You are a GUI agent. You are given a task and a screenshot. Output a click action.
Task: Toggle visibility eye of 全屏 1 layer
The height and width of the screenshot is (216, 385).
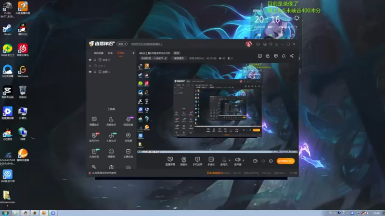pyautogui.click(x=90, y=72)
